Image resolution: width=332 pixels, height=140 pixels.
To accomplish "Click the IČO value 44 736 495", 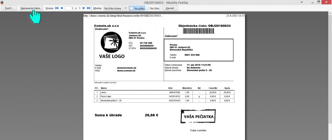I will point(146,43).
